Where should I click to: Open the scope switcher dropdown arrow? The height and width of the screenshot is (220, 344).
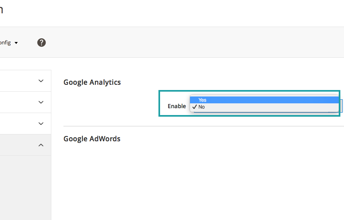[16, 43]
